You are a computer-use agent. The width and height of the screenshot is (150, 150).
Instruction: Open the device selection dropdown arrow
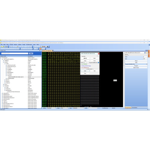145,53
